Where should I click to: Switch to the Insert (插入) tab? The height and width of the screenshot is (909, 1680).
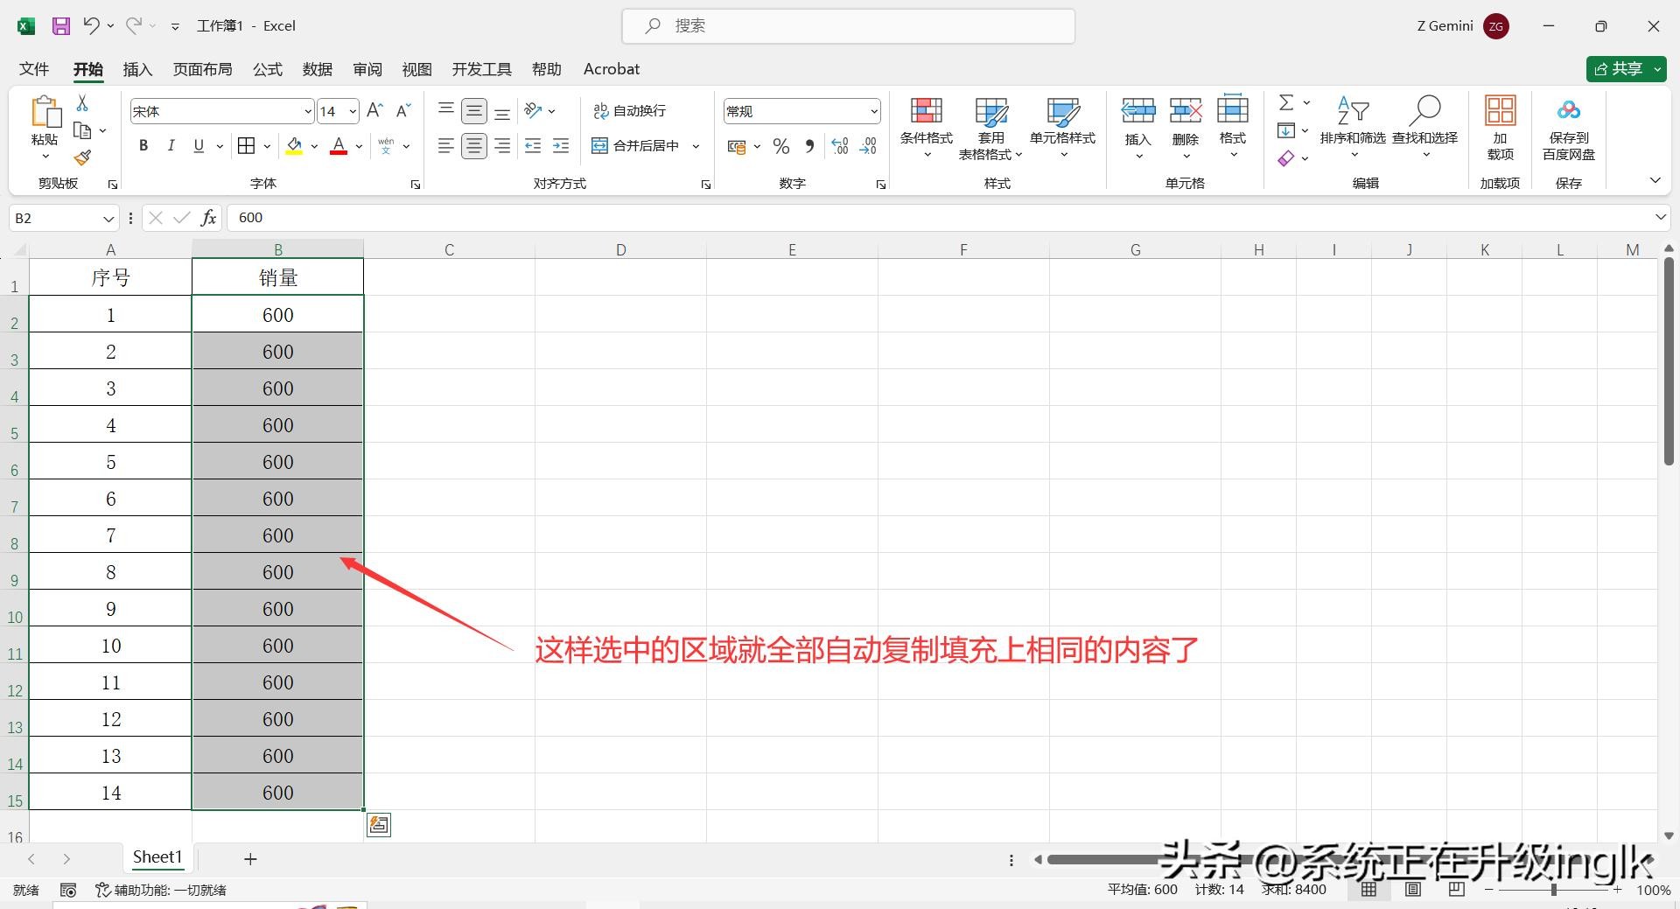coord(137,69)
